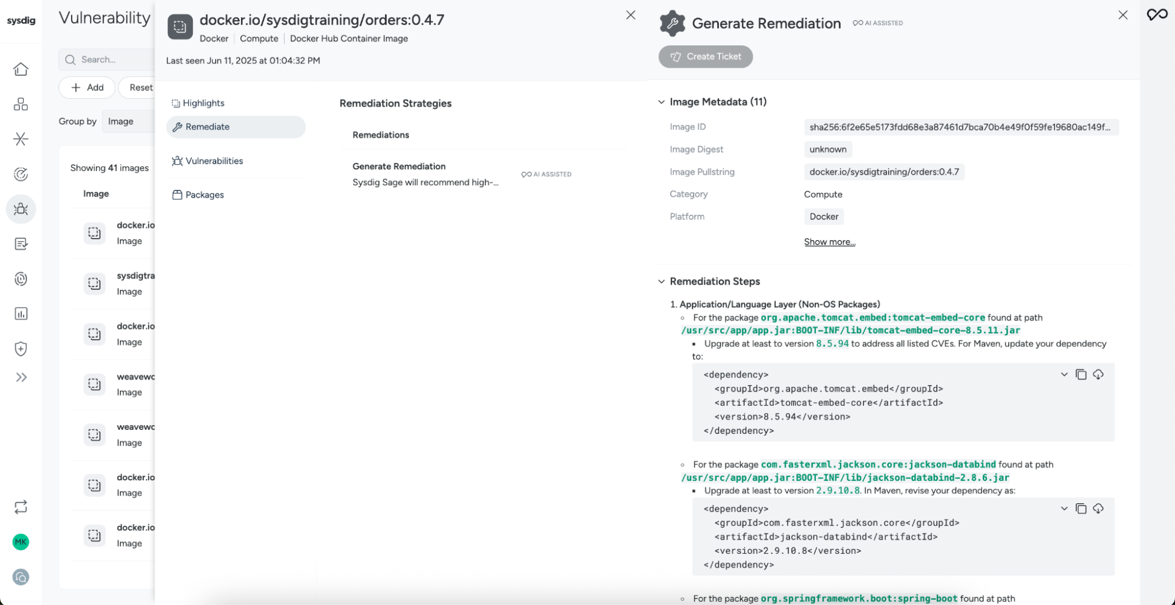The height and width of the screenshot is (605, 1175).
Task: Click the spring-boot package name
Action: 859,599
